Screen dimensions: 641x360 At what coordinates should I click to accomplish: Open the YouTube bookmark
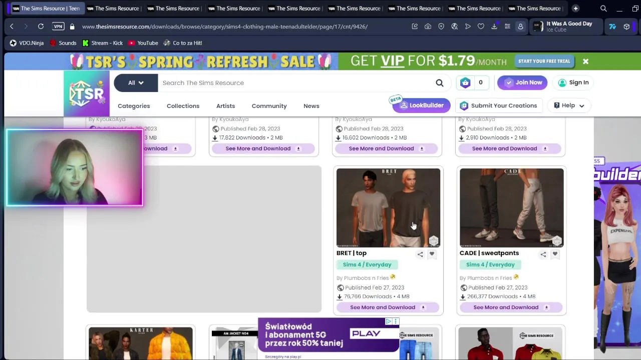[x=143, y=43]
